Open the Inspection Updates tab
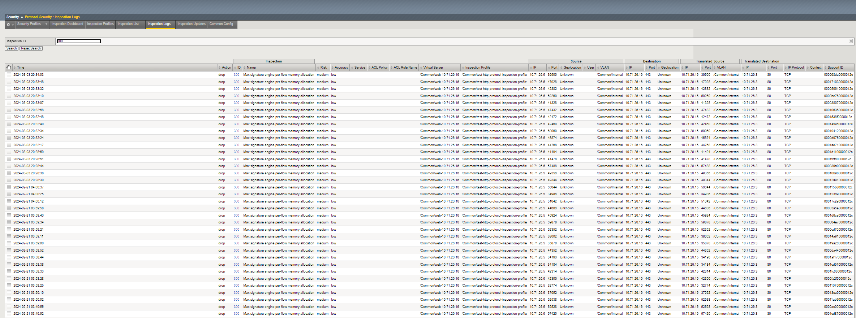Image resolution: width=856 pixels, height=318 pixels. click(x=192, y=24)
